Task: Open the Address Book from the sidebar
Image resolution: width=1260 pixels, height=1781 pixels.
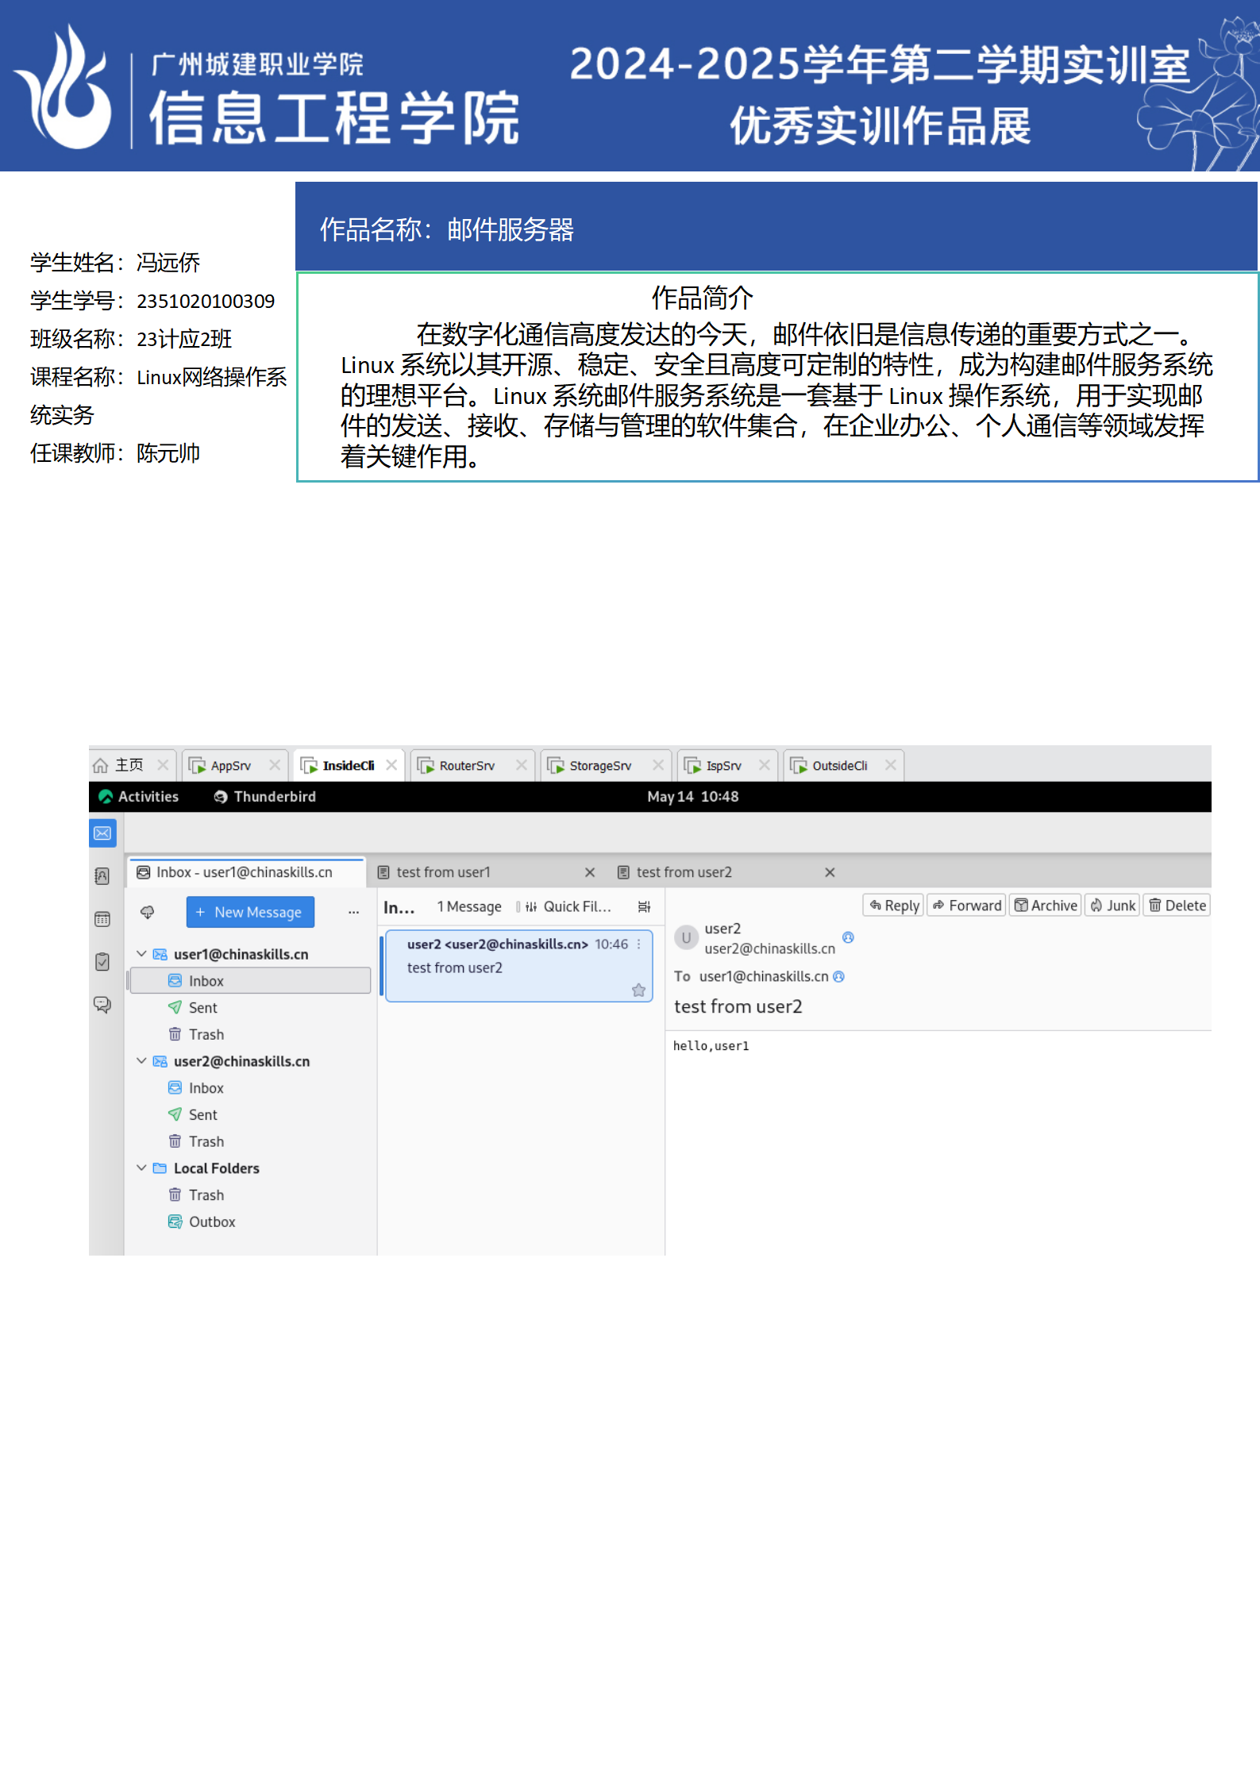Action: click(102, 876)
